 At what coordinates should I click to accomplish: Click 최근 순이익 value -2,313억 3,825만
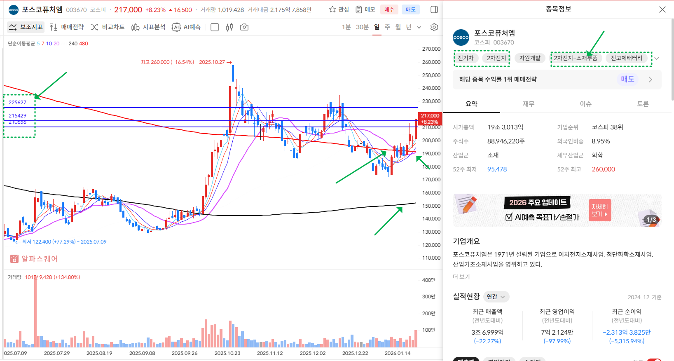click(x=627, y=333)
